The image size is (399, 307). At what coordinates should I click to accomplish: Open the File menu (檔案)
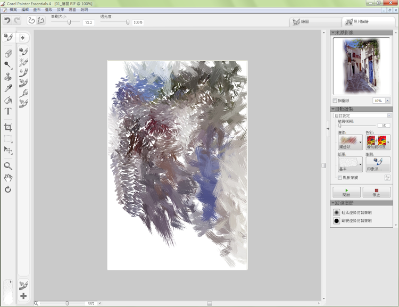tap(13, 10)
